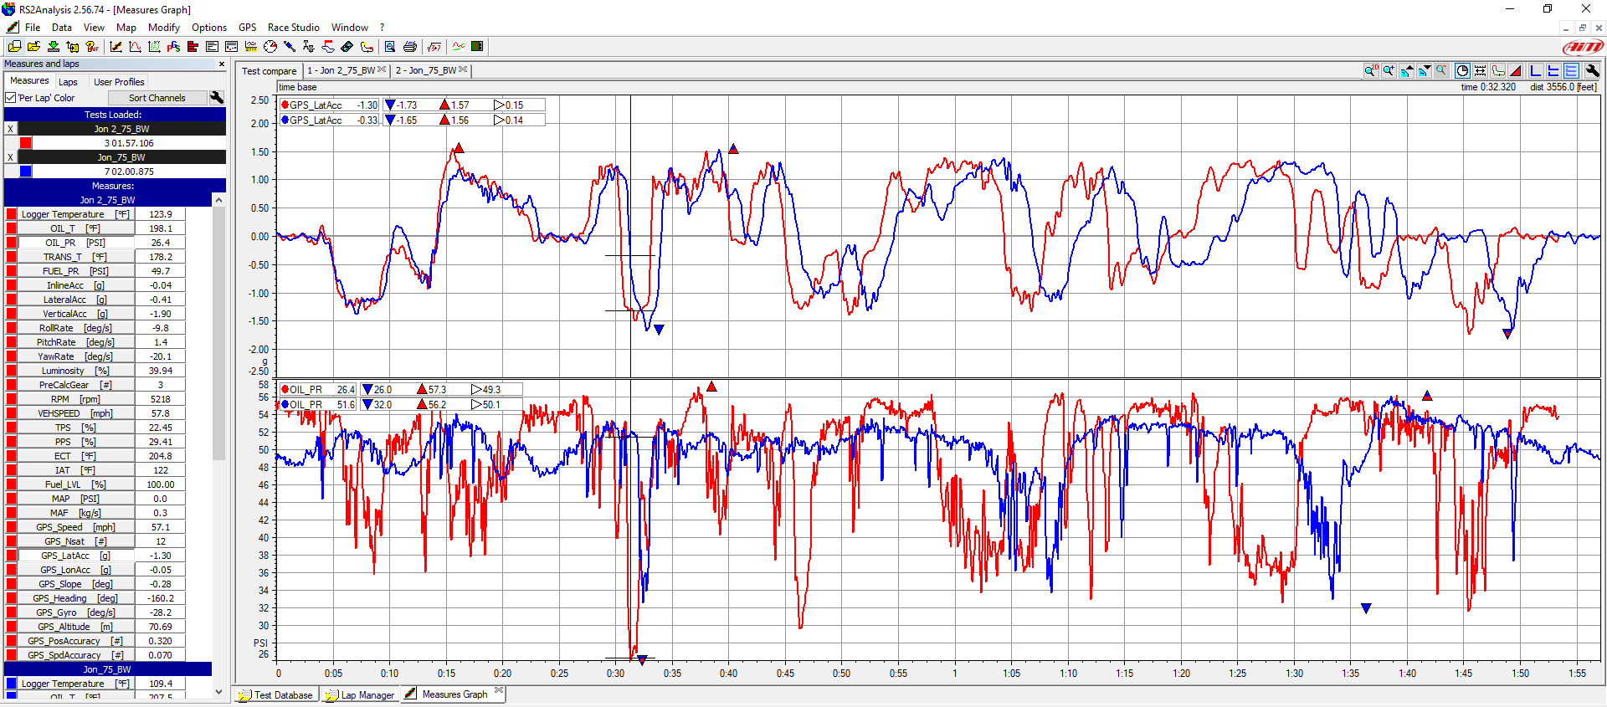
Task: Click the open folder toolbar icon
Action: [x=34, y=47]
